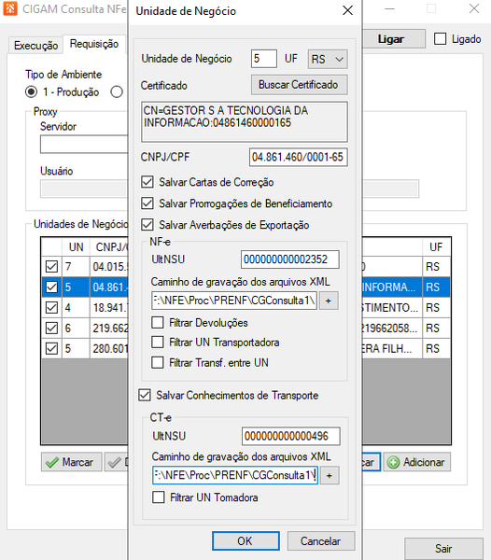
Task: Click the NF-e XML path field
Action: [234, 301]
